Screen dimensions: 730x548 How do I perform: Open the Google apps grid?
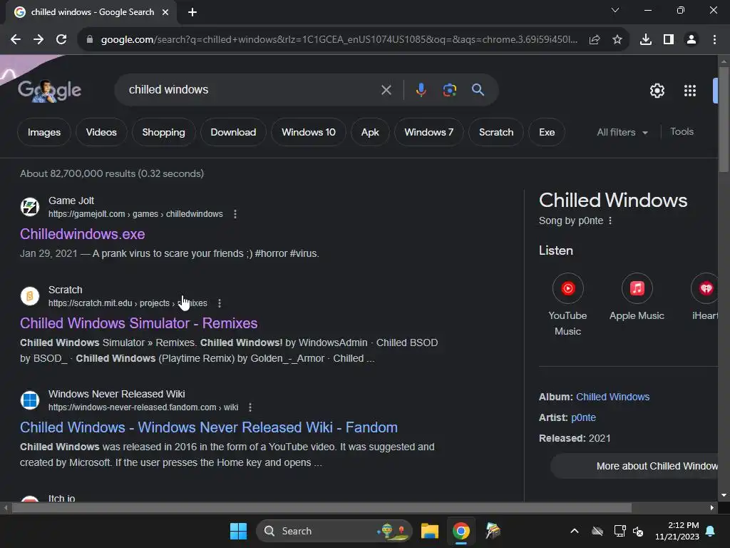click(690, 91)
